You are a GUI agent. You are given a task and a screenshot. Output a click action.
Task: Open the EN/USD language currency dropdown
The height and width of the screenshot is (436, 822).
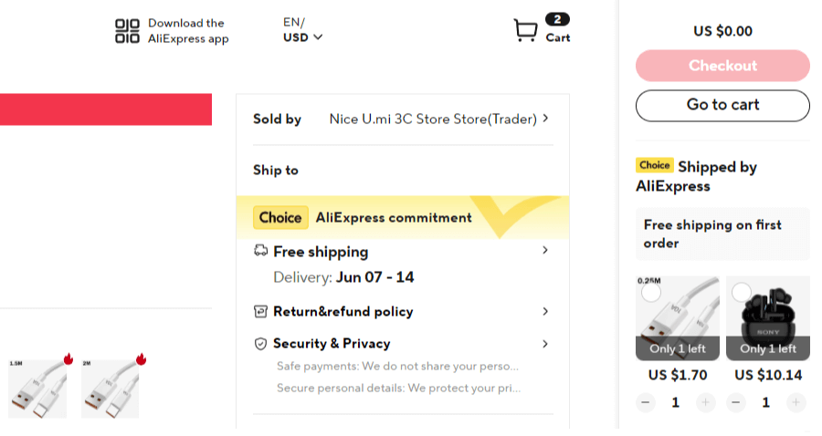coord(302,30)
